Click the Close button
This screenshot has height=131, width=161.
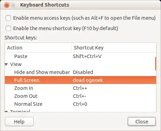tap(142, 122)
